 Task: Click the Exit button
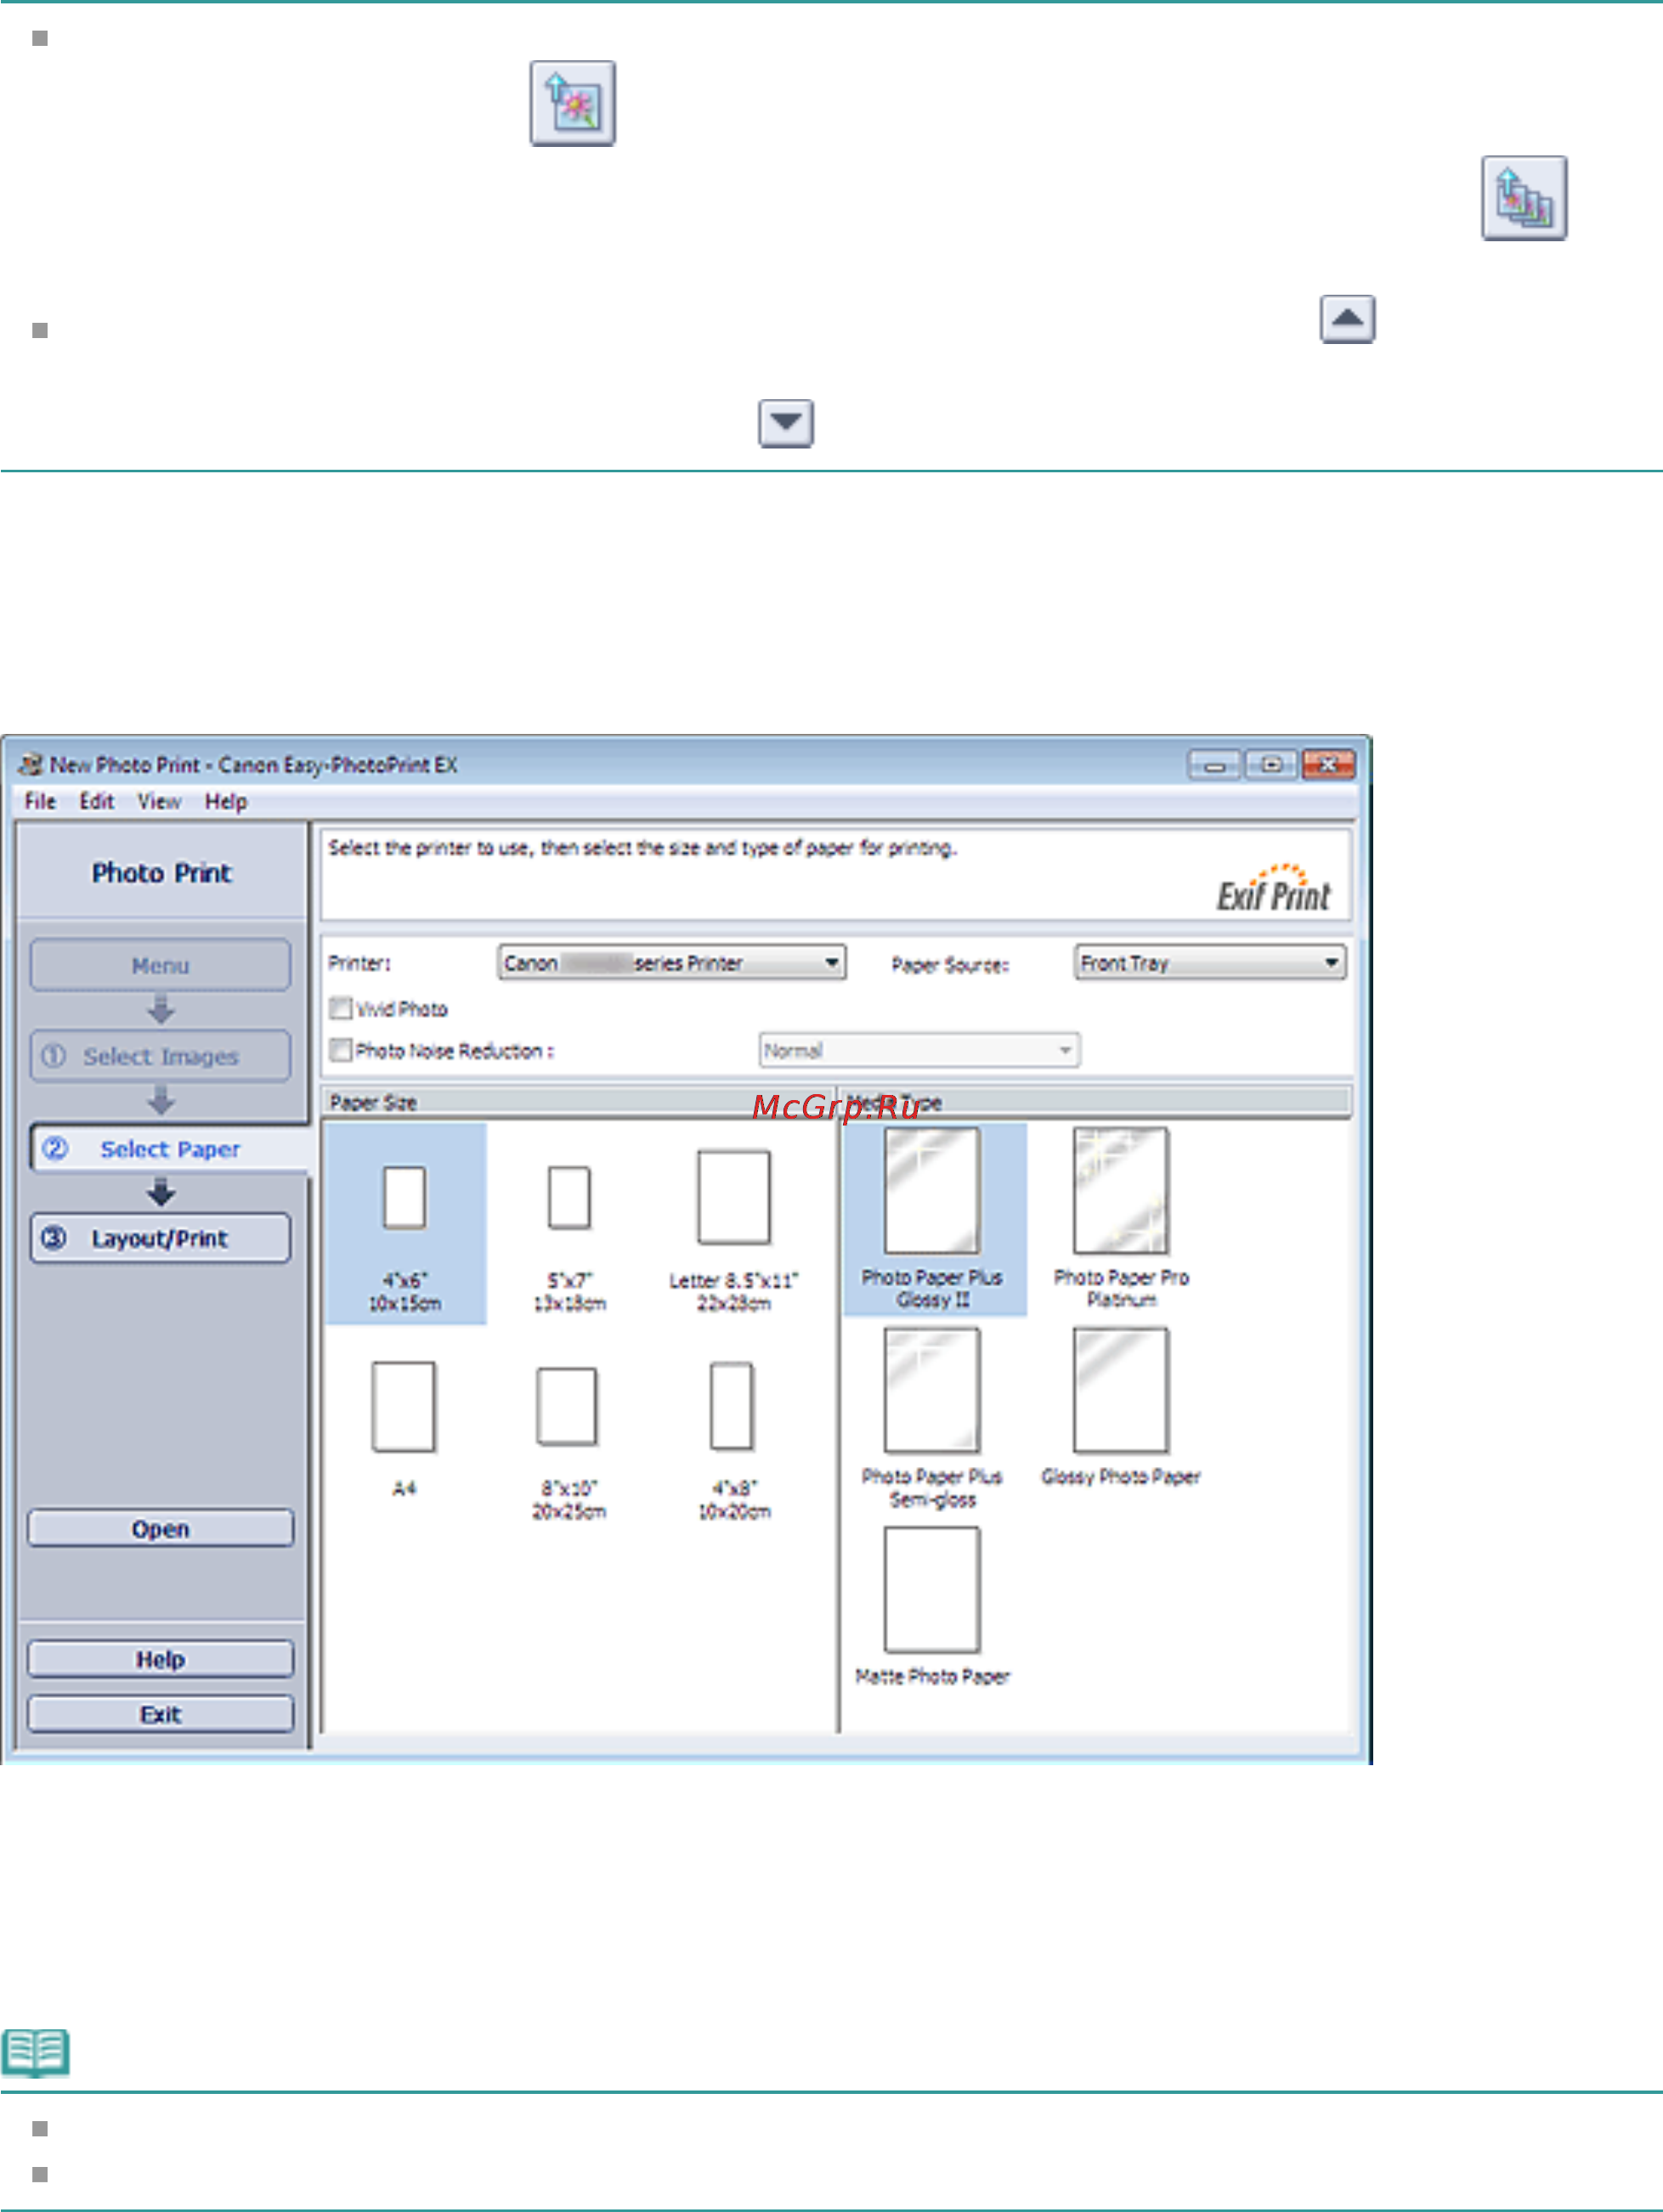pos(160,1714)
